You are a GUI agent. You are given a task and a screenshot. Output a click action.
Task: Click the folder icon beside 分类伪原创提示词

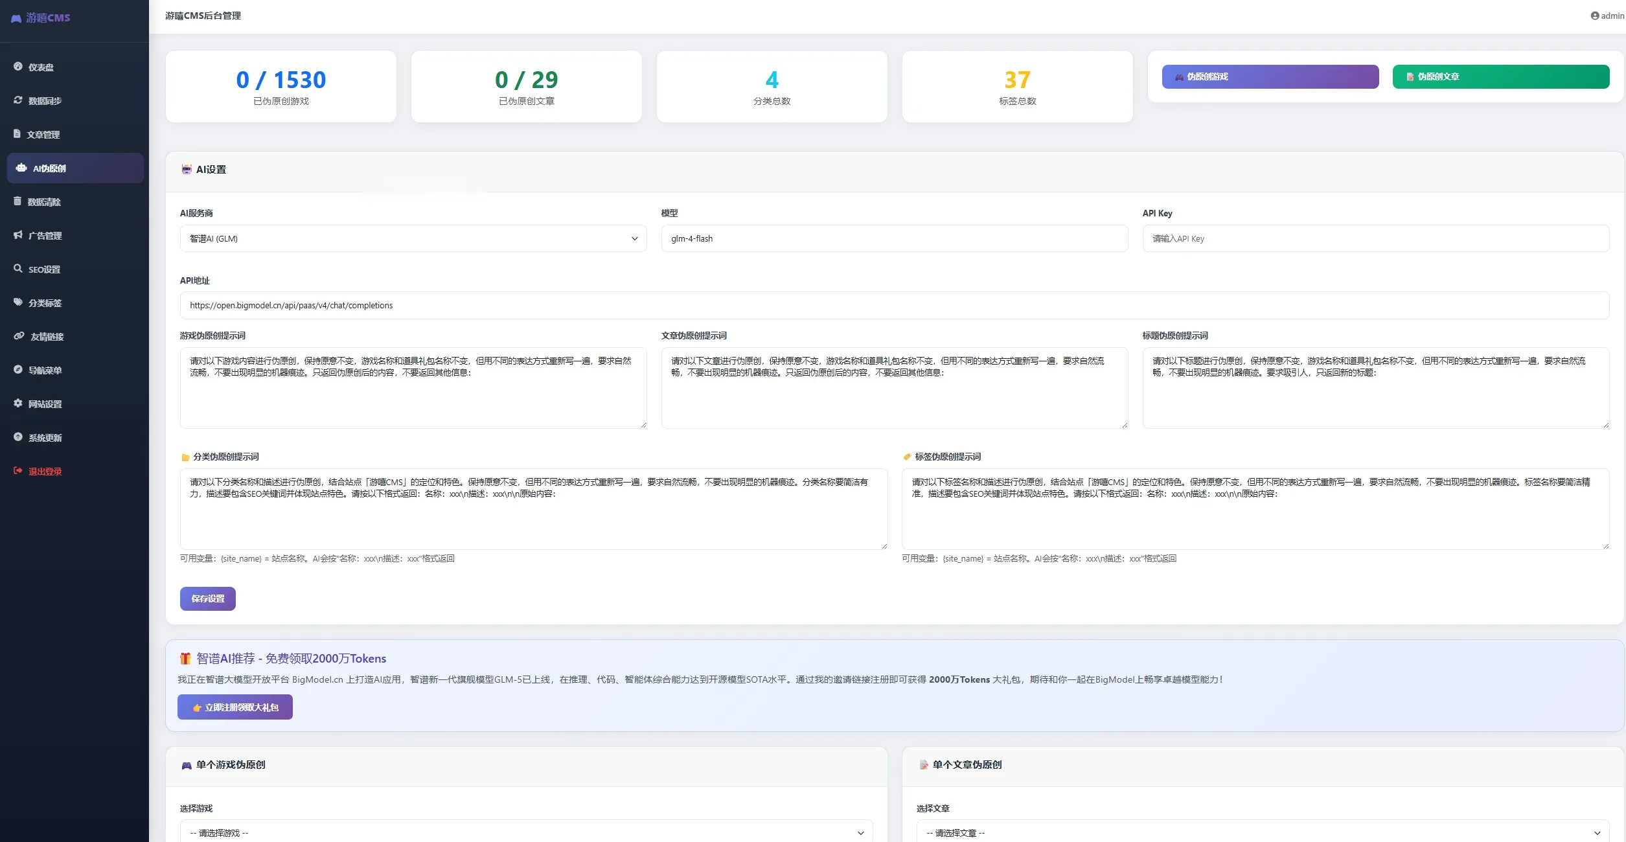click(185, 457)
